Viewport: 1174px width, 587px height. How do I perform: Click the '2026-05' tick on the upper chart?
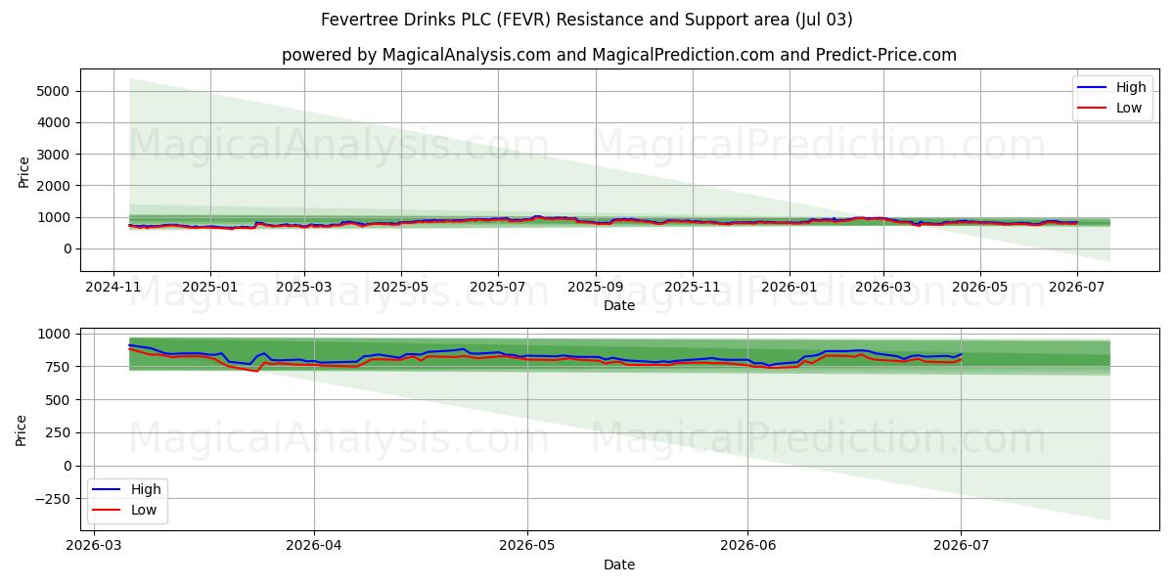point(979,287)
